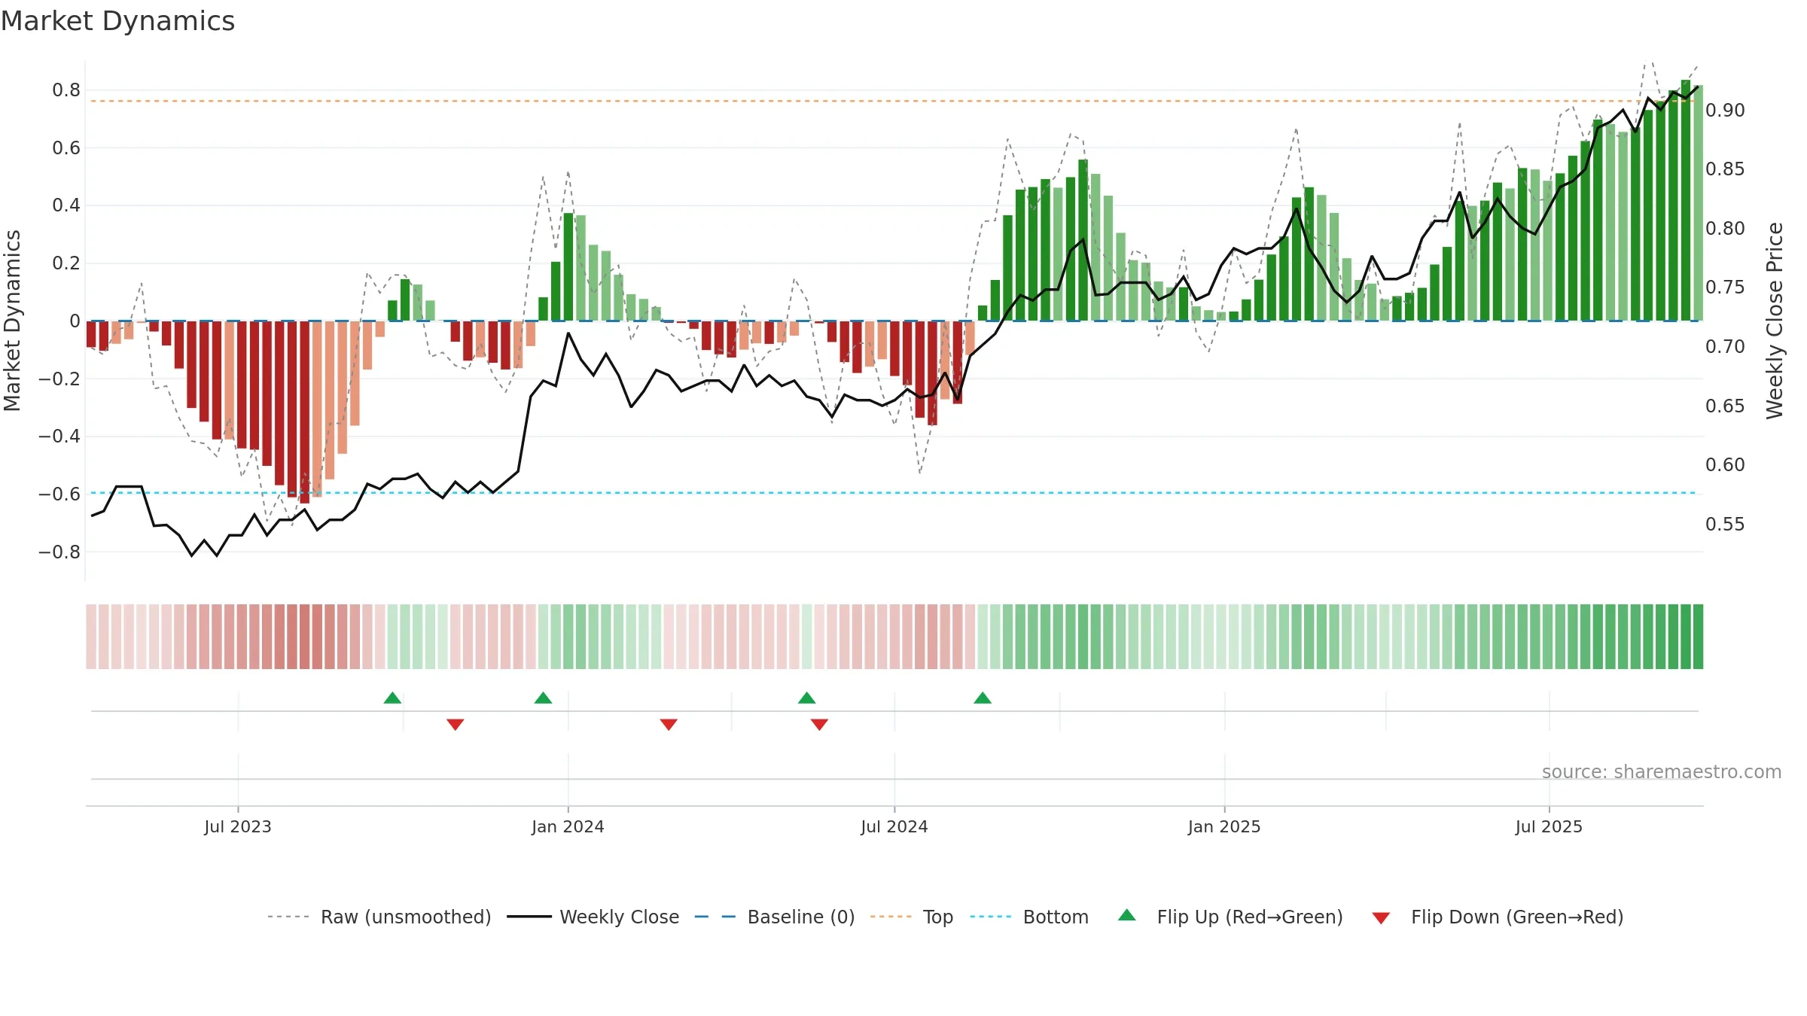
Task: Toggle the Baseline (0) legend entry
Action: [775, 917]
